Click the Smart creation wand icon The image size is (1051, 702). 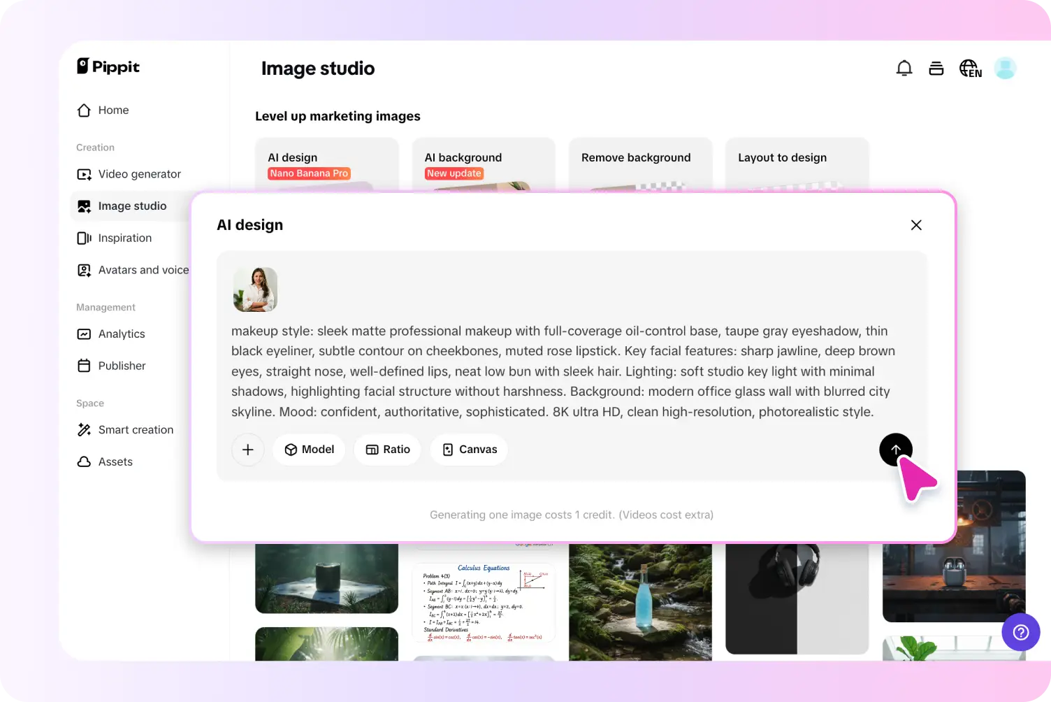[84, 430]
